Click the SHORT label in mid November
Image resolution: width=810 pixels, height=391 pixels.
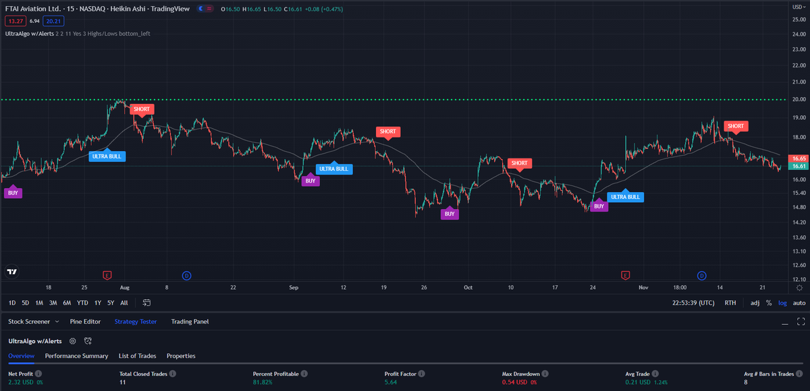(x=736, y=126)
